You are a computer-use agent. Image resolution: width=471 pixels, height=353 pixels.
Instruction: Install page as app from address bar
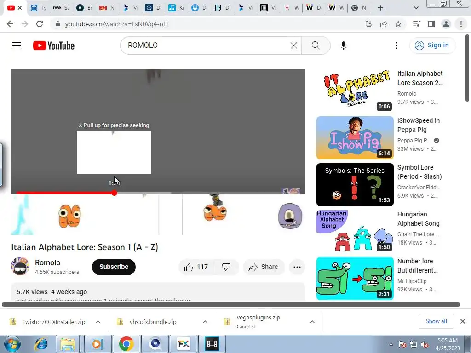[x=368, y=24]
